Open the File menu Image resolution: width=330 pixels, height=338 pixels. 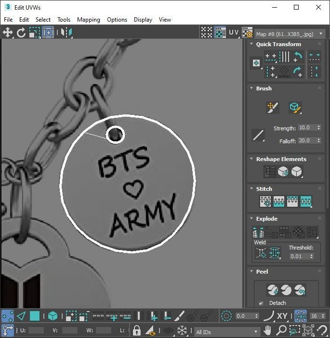coord(8,20)
